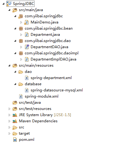Collapse the dao resources folder
This screenshot has width=124, height=147.
tap(15, 72)
